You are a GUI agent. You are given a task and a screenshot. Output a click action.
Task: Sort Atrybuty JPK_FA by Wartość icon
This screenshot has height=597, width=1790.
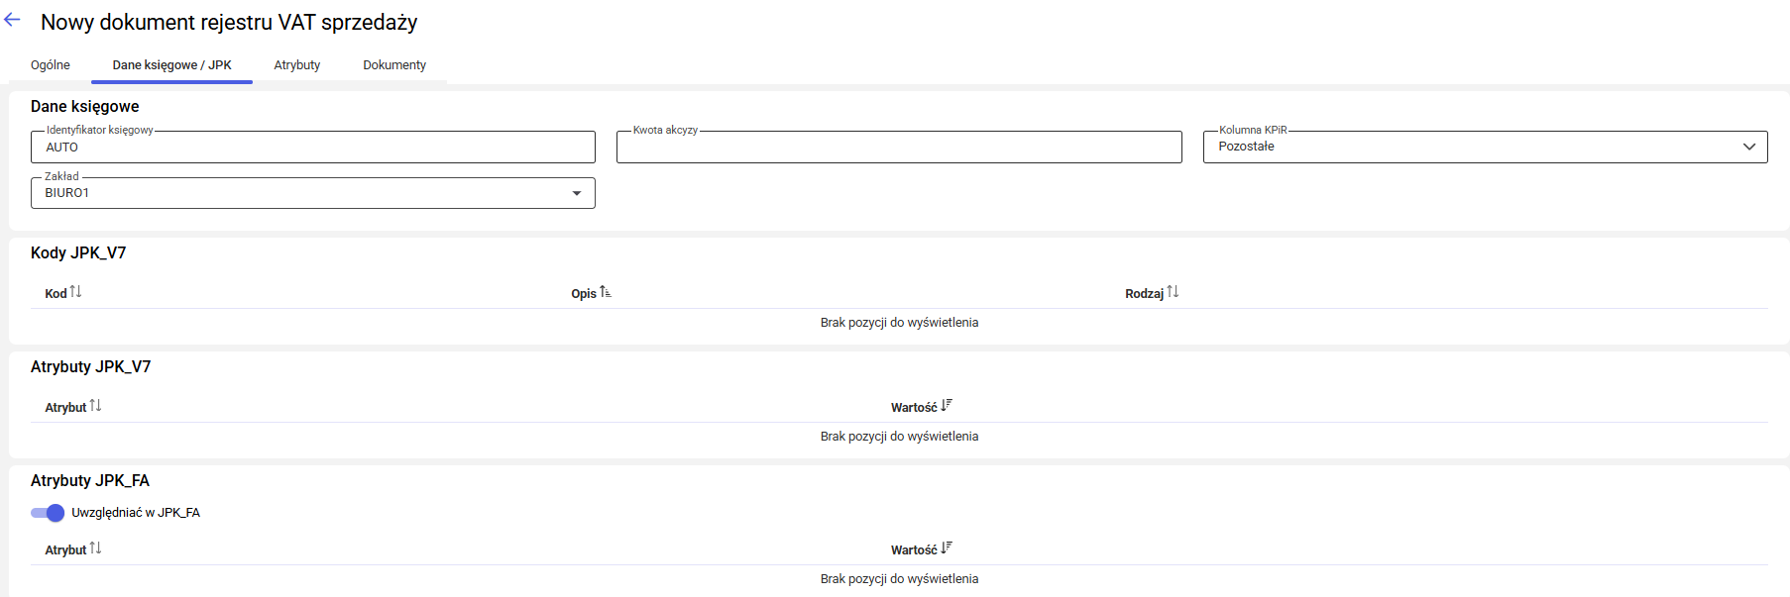click(x=947, y=548)
